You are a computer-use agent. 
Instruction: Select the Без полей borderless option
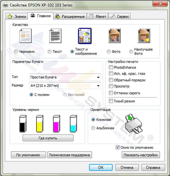point(65,95)
